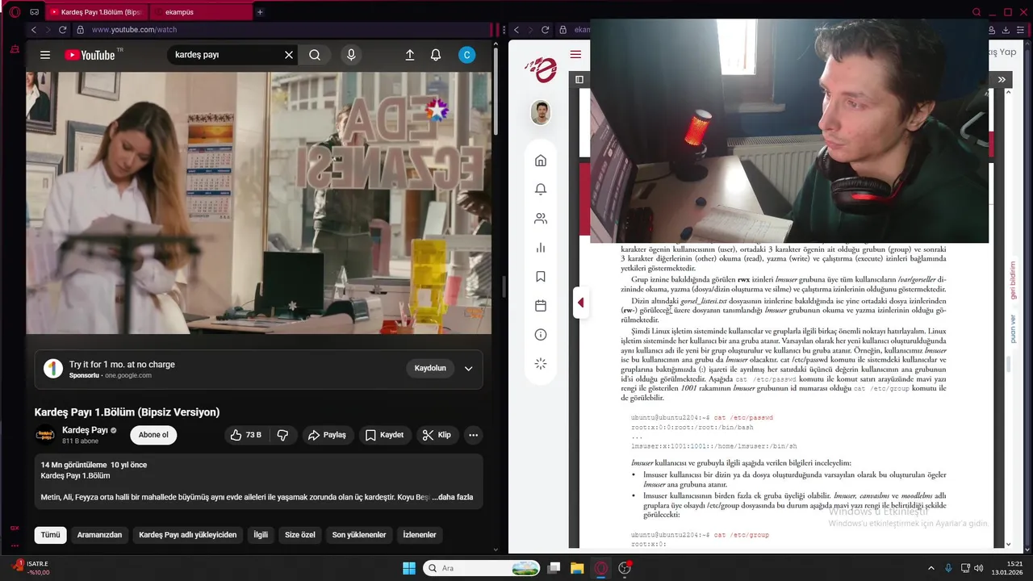
Task: Go back in the YouTube browser pane
Action: [x=34, y=30]
